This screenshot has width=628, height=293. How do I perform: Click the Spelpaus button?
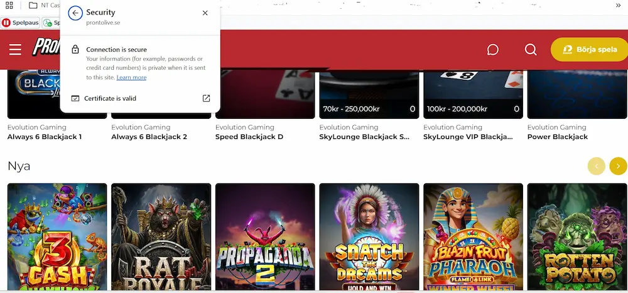[21, 23]
